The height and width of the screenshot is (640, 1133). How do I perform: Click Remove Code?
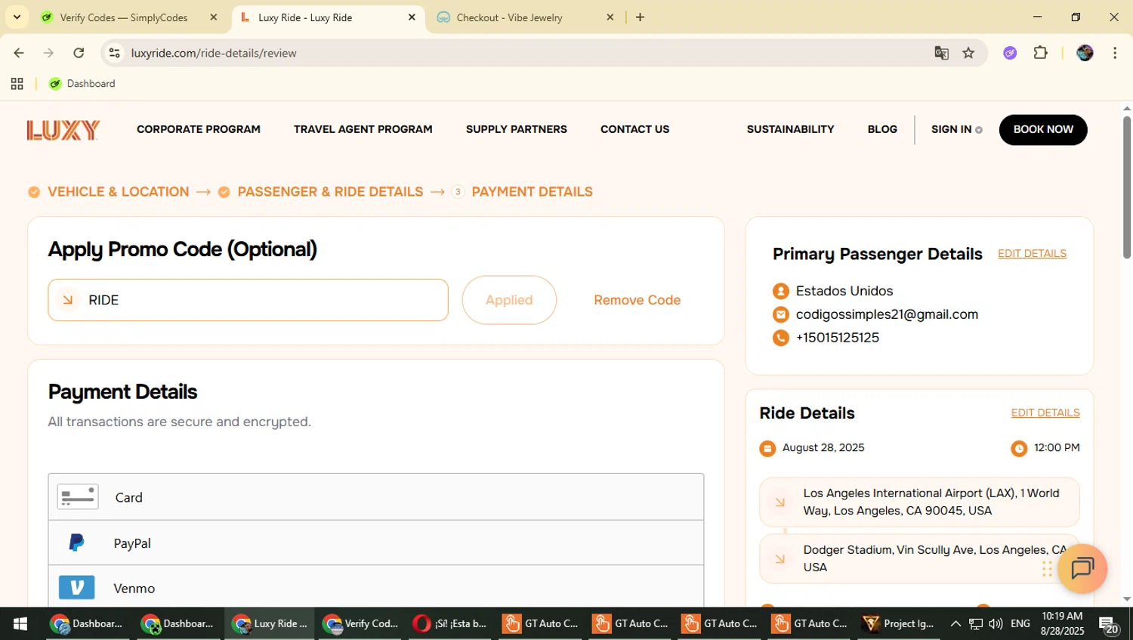tap(638, 300)
